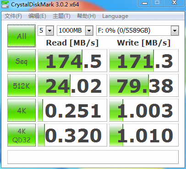Click the Write [MB/s] column header
This screenshot has width=186, height=169.
point(144,43)
